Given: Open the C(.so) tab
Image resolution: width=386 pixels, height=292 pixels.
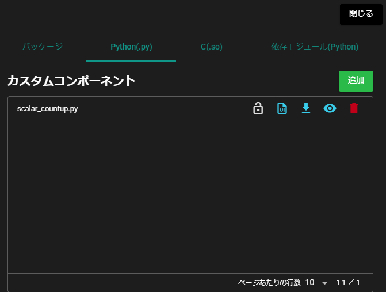Looking at the screenshot, I should coord(212,47).
